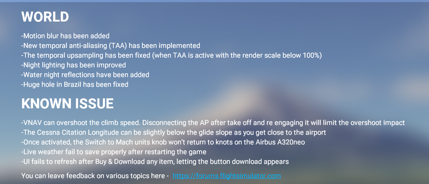This screenshot has width=429, height=184.
Task: Click the KNOWN ISSUE section heading
Action: click(67, 103)
